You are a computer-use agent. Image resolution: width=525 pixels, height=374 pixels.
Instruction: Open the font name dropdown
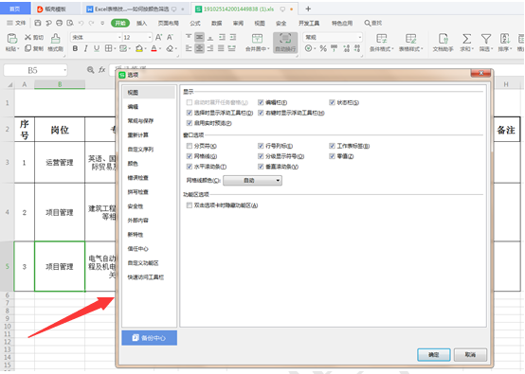(119, 38)
